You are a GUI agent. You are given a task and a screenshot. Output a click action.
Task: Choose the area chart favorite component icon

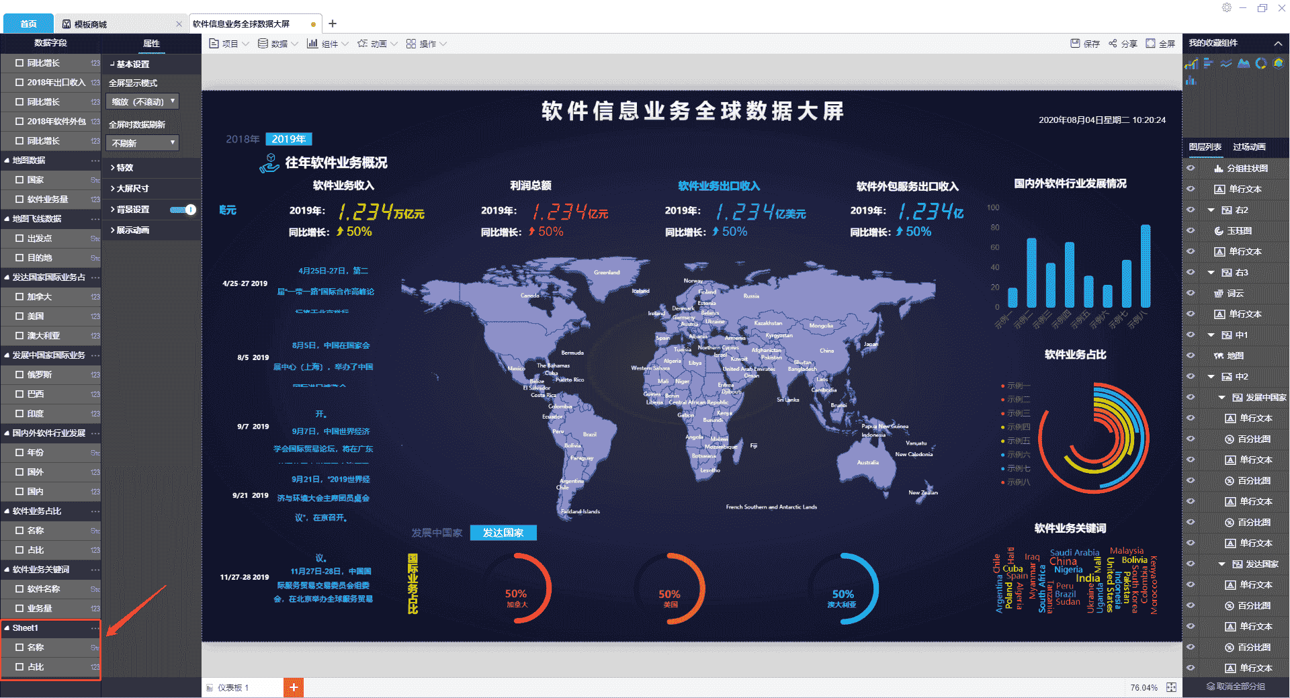click(1244, 63)
